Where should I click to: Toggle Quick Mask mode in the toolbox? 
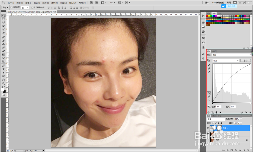point(3,95)
